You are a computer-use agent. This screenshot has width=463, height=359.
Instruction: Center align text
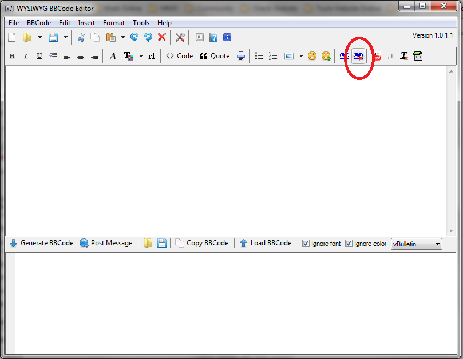pos(81,56)
